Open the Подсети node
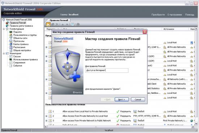The height and width of the screenshot is (133, 199). [x=17, y=32]
